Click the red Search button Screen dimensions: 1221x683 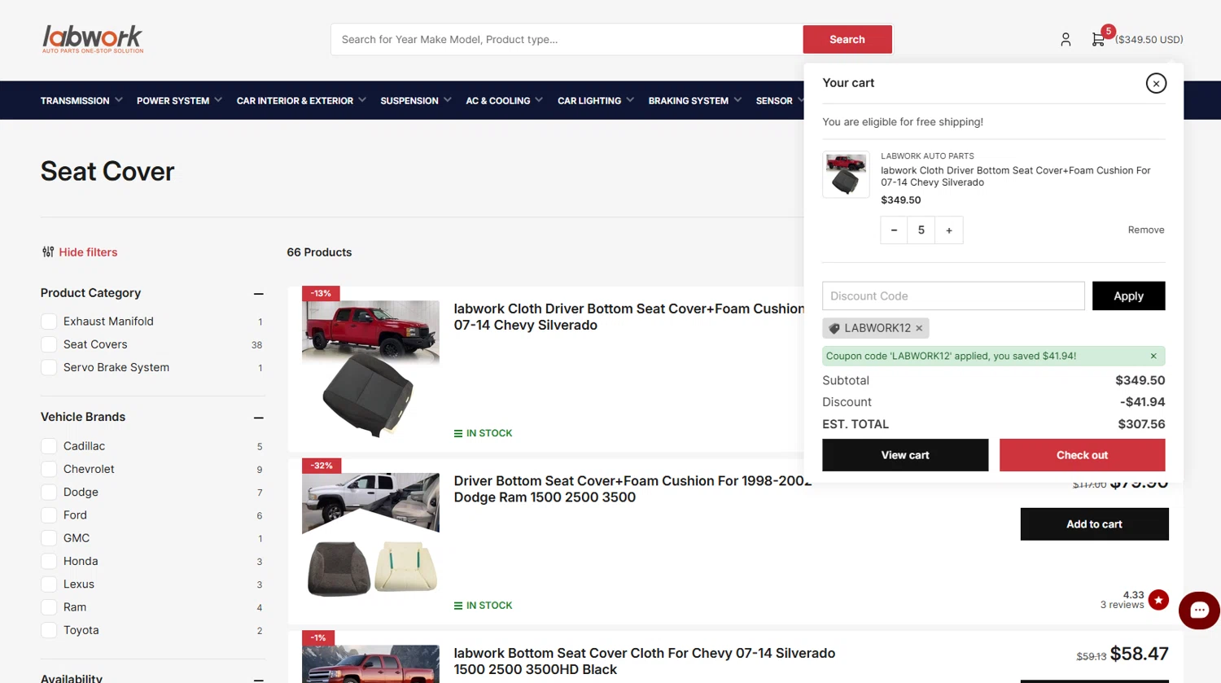(x=847, y=39)
